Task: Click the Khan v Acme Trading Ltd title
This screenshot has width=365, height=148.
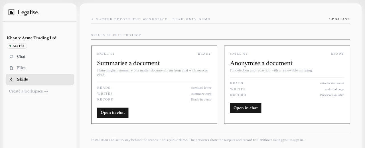Action: pyautogui.click(x=32, y=38)
